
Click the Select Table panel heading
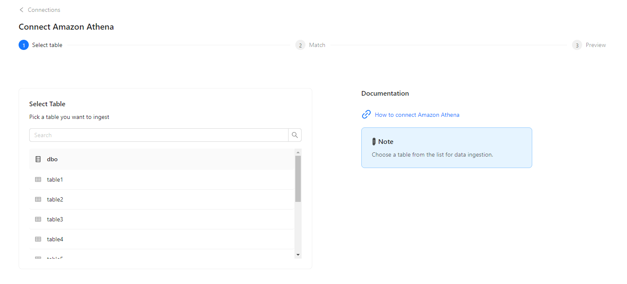[x=47, y=104]
